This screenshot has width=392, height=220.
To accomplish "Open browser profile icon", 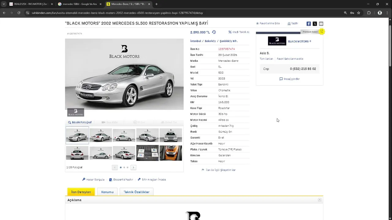I will tap(380, 13).
